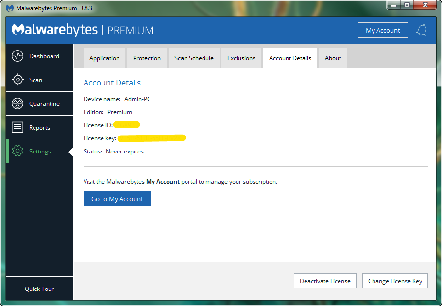Click the bold My Account portal text
The width and height of the screenshot is (442, 306).
click(163, 182)
